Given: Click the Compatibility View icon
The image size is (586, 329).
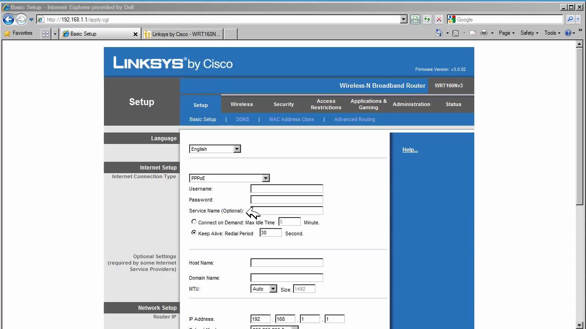Looking at the screenshot, I should pyautogui.click(x=415, y=19).
